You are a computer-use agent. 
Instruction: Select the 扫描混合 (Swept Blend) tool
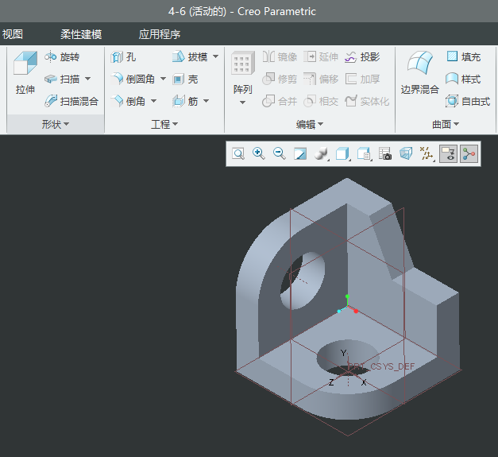point(71,101)
